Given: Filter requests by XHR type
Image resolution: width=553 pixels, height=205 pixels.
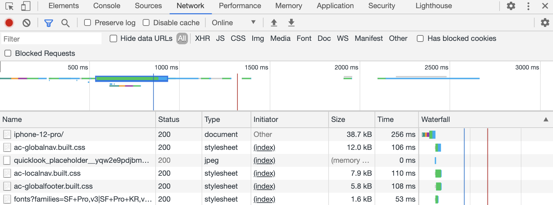Looking at the screenshot, I should point(202,38).
